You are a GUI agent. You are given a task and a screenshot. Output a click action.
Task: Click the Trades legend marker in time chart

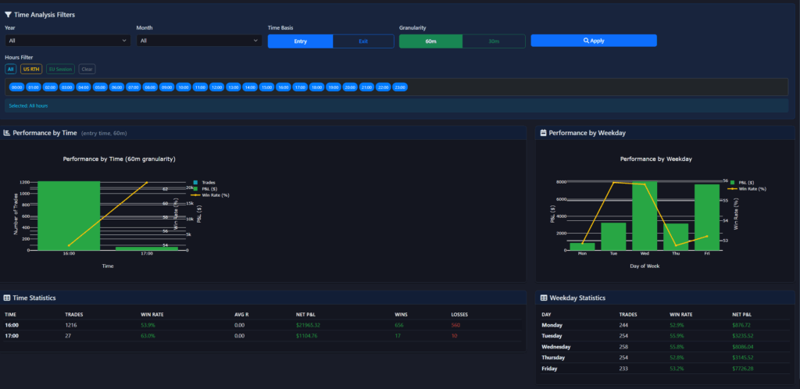coord(195,183)
